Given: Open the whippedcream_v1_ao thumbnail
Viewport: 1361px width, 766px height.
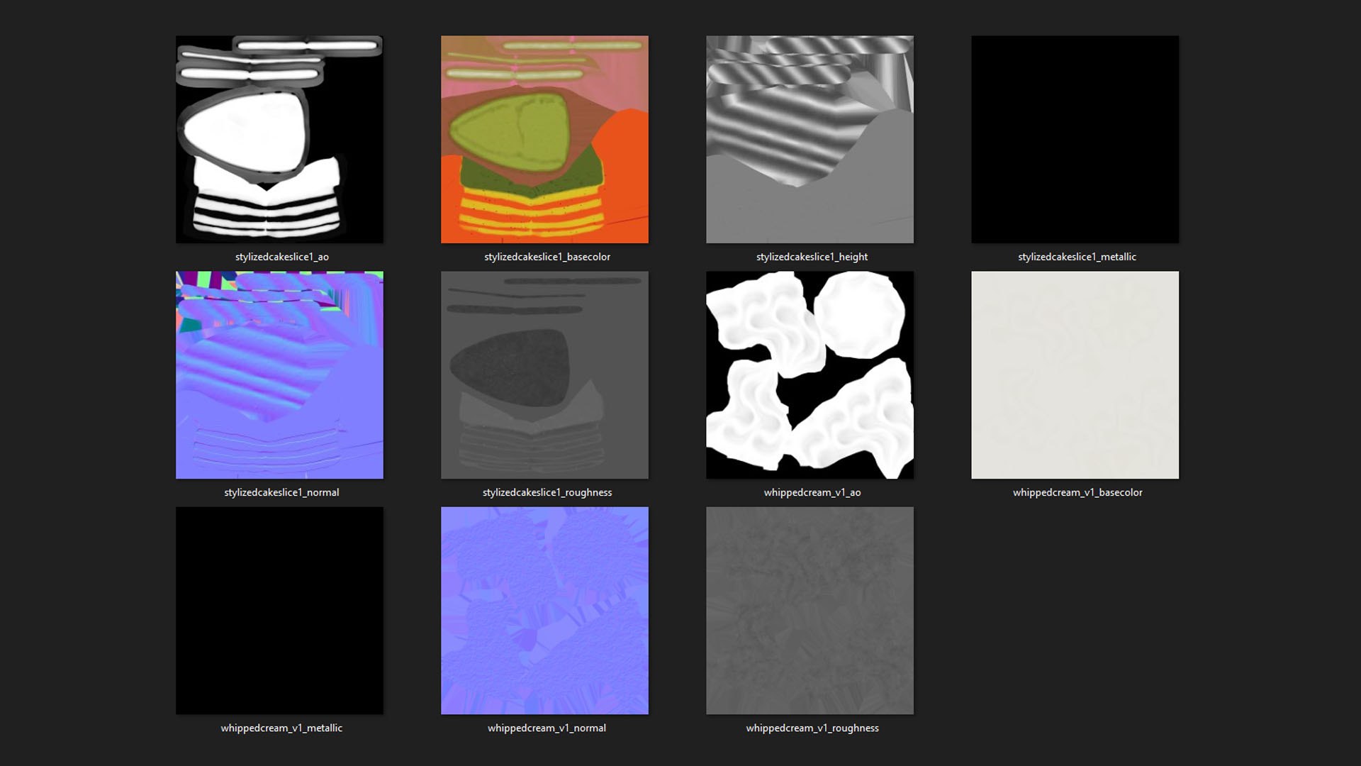Looking at the screenshot, I should (x=810, y=375).
